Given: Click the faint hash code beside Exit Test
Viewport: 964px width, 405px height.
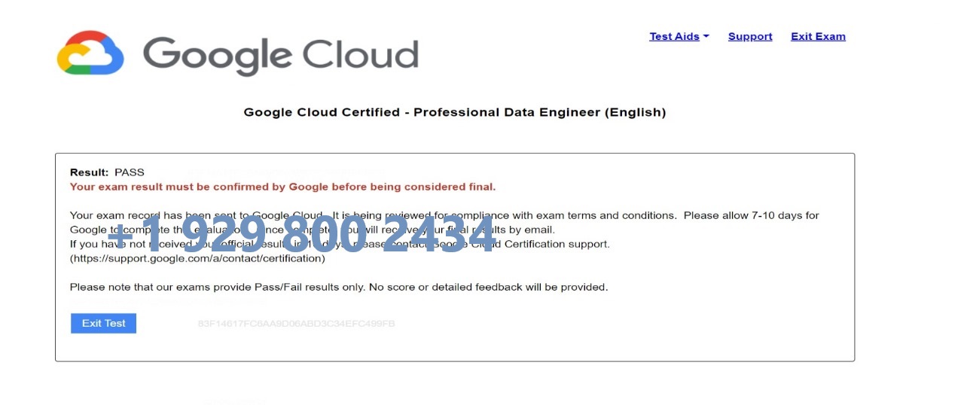Looking at the screenshot, I should 296,324.
